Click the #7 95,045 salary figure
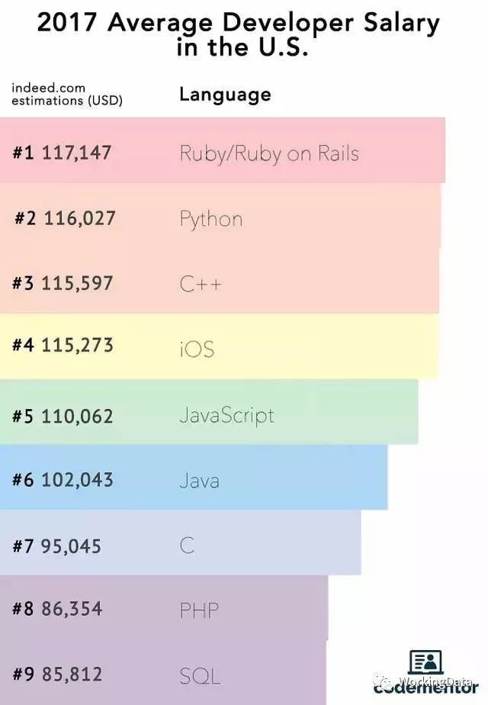This screenshot has width=488, height=705. 56,546
